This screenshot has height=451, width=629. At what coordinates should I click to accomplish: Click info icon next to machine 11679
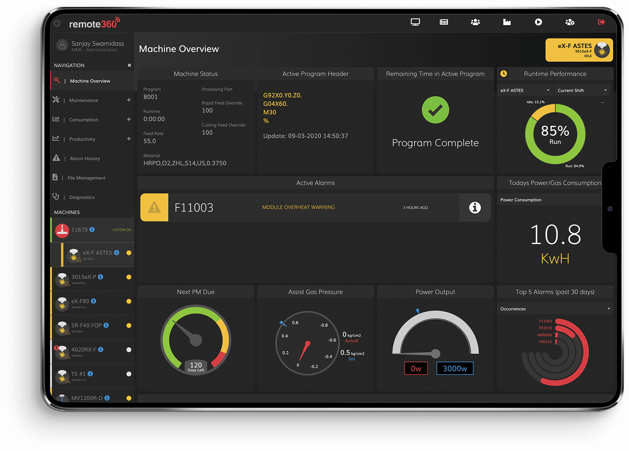[x=92, y=229]
